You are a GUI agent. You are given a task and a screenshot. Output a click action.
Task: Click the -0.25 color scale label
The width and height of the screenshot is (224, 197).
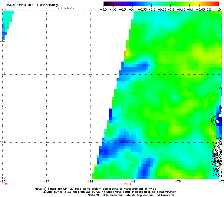tap(162, 10)
